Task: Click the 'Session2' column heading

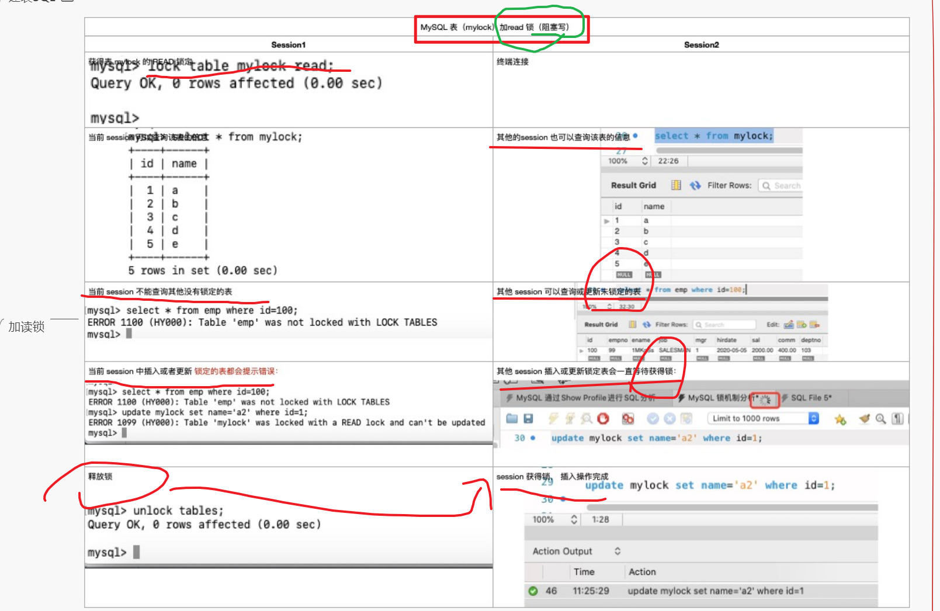Action: point(701,45)
